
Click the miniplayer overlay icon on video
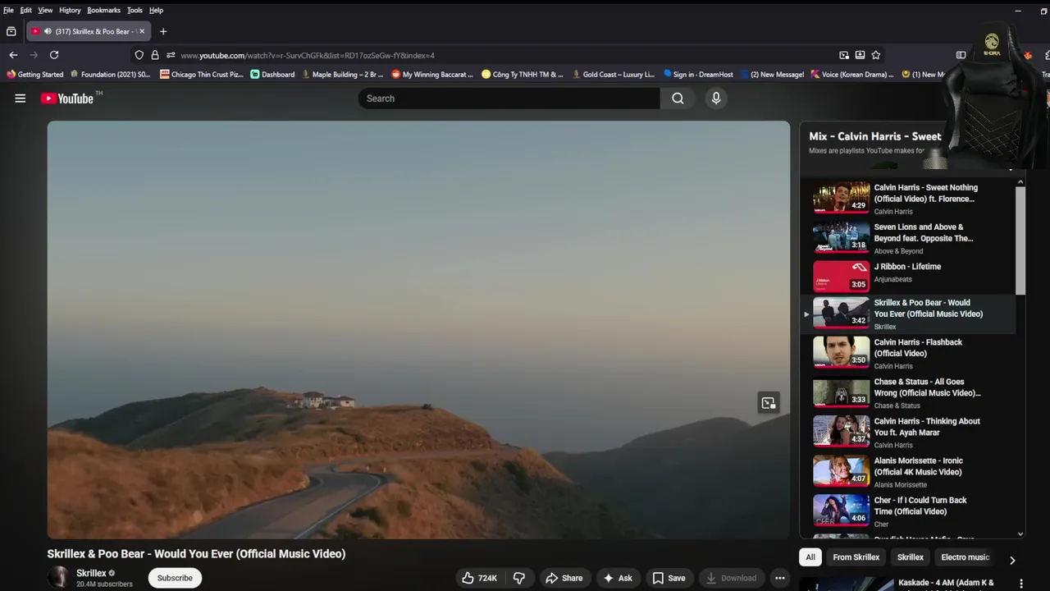click(769, 403)
